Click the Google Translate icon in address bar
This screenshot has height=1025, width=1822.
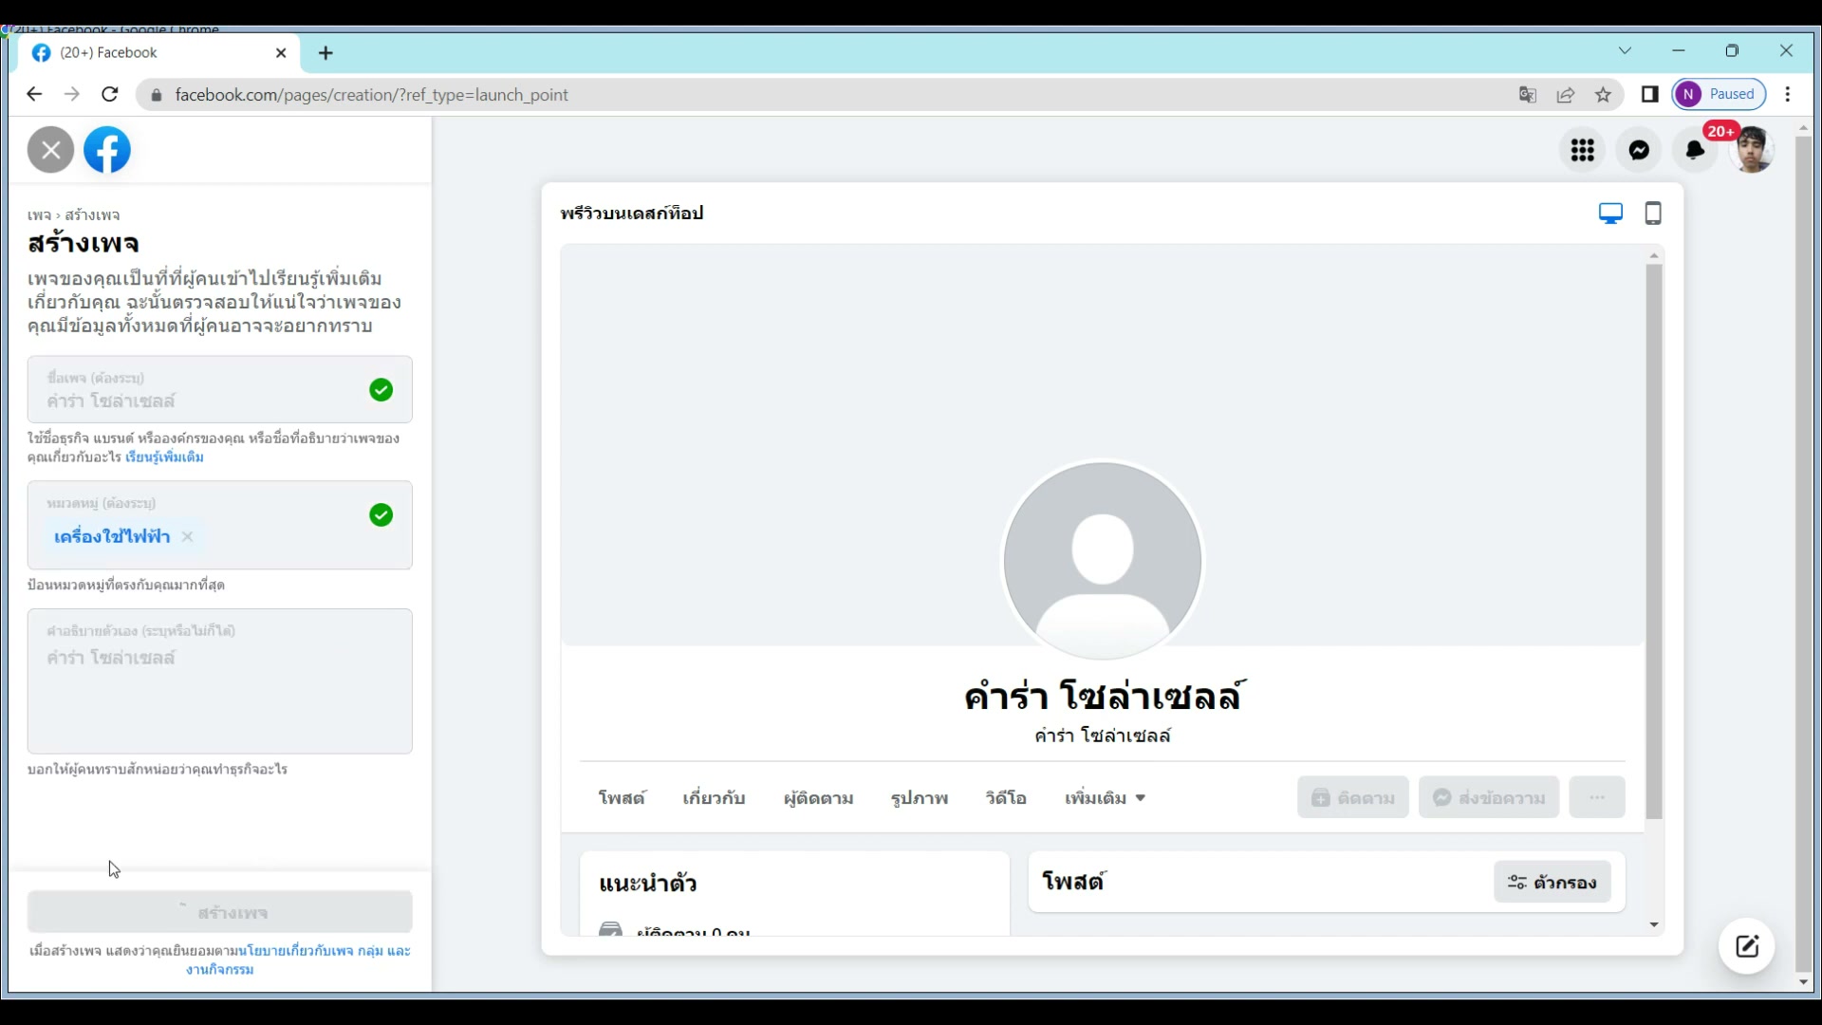point(1528,95)
